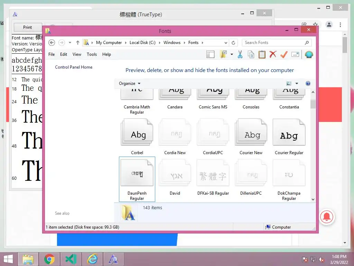
Task: Click the globe shell icon in toolbar
Action: [x=309, y=54]
